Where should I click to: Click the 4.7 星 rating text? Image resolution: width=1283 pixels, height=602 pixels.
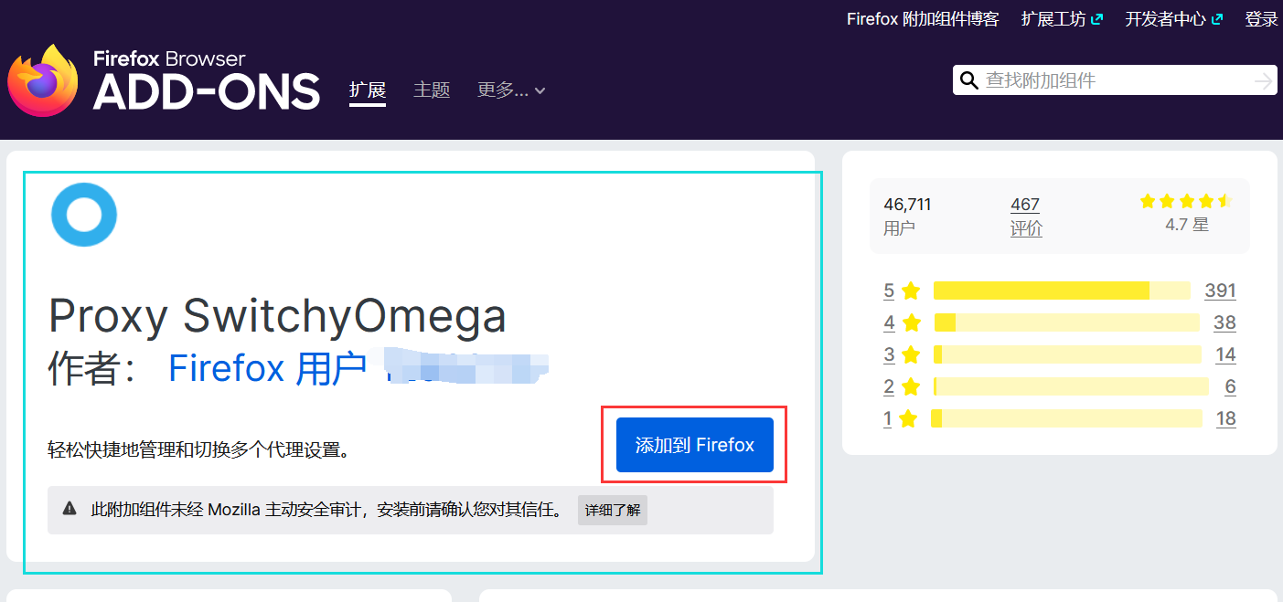1187,224
